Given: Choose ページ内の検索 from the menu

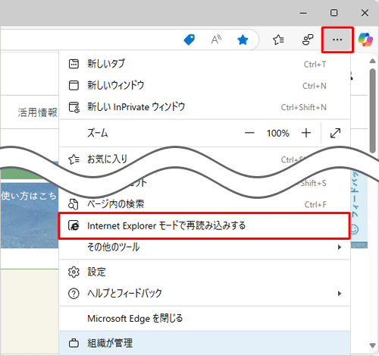Looking at the screenshot, I should (205, 204).
